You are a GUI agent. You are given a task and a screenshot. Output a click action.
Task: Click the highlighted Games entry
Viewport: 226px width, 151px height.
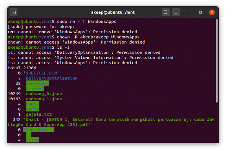(32, 104)
